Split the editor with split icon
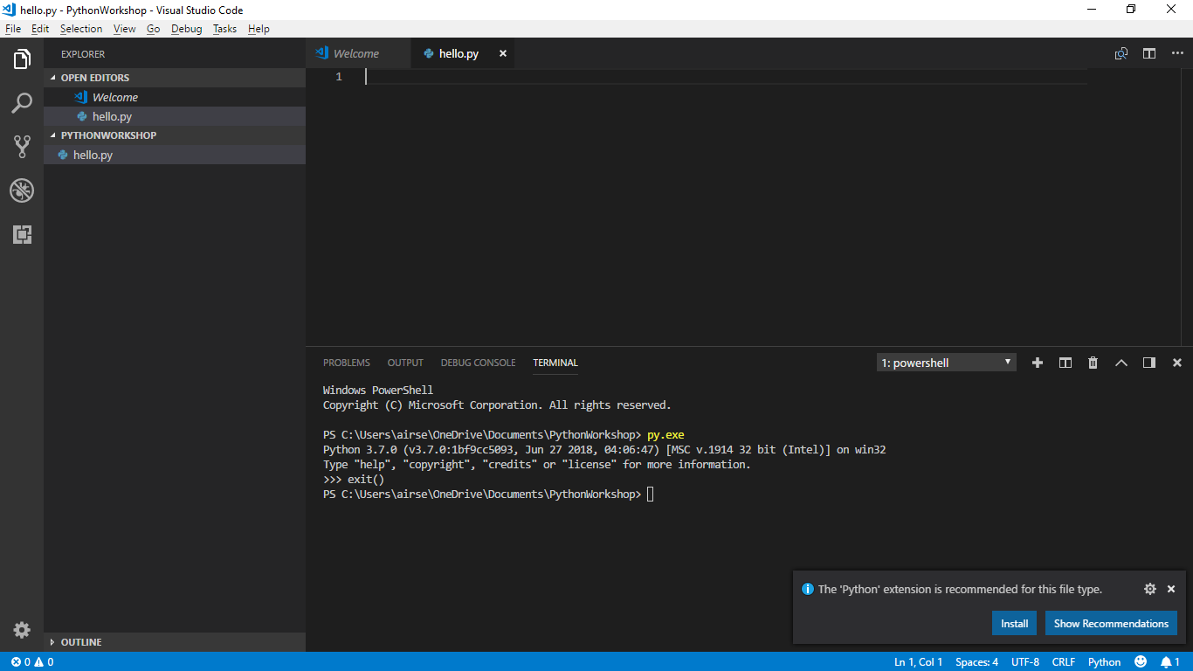This screenshot has height=671, width=1193. coord(1149,53)
